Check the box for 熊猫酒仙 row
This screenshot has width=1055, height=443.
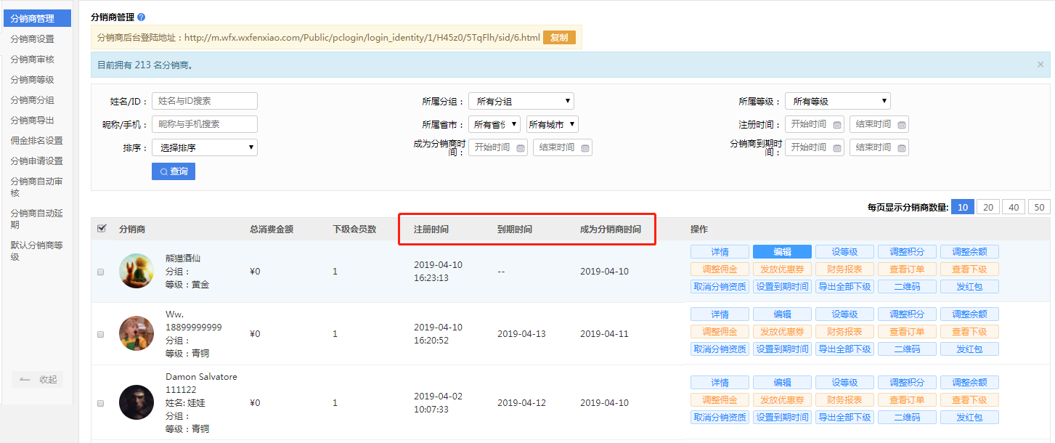click(101, 272)
